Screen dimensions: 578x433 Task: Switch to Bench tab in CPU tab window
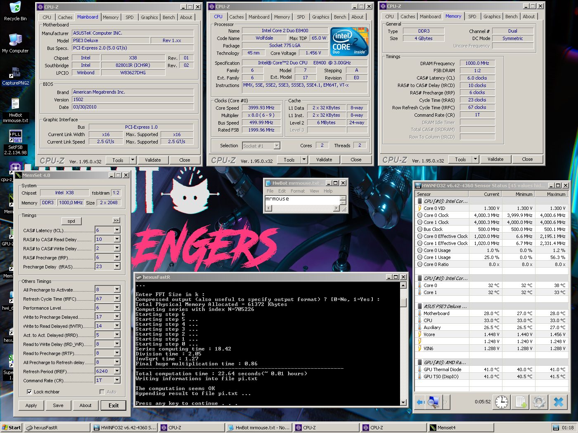click(x=340, y=17)
